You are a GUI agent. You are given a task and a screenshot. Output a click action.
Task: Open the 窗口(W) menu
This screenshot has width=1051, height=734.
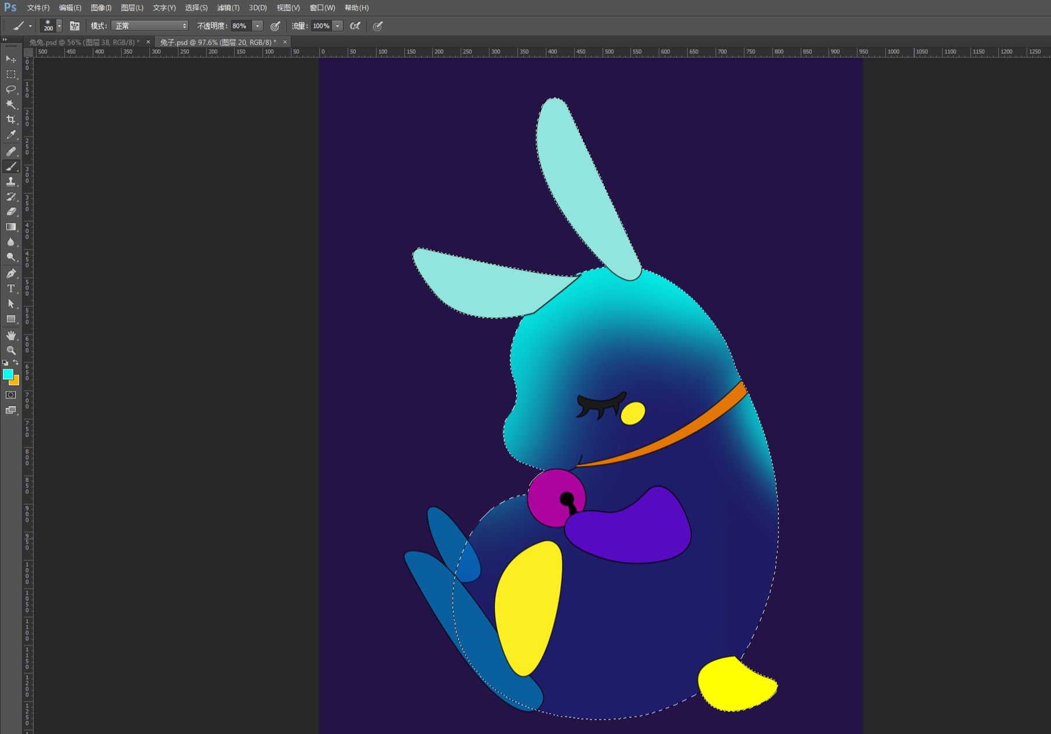point(322,8)
